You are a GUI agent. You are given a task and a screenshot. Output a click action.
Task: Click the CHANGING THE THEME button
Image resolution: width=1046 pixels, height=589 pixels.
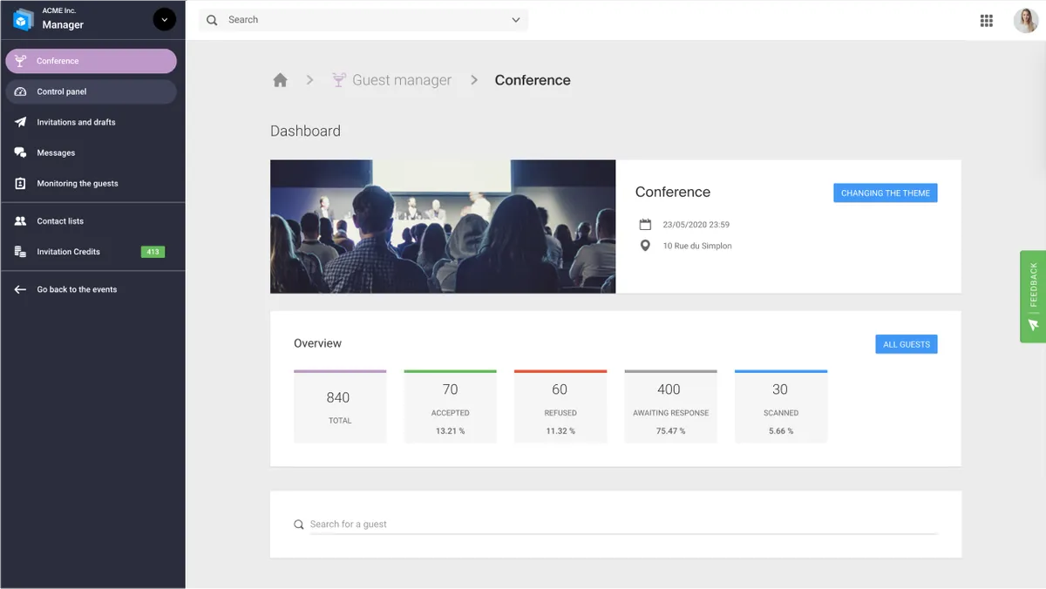click(x=885, y=193)
